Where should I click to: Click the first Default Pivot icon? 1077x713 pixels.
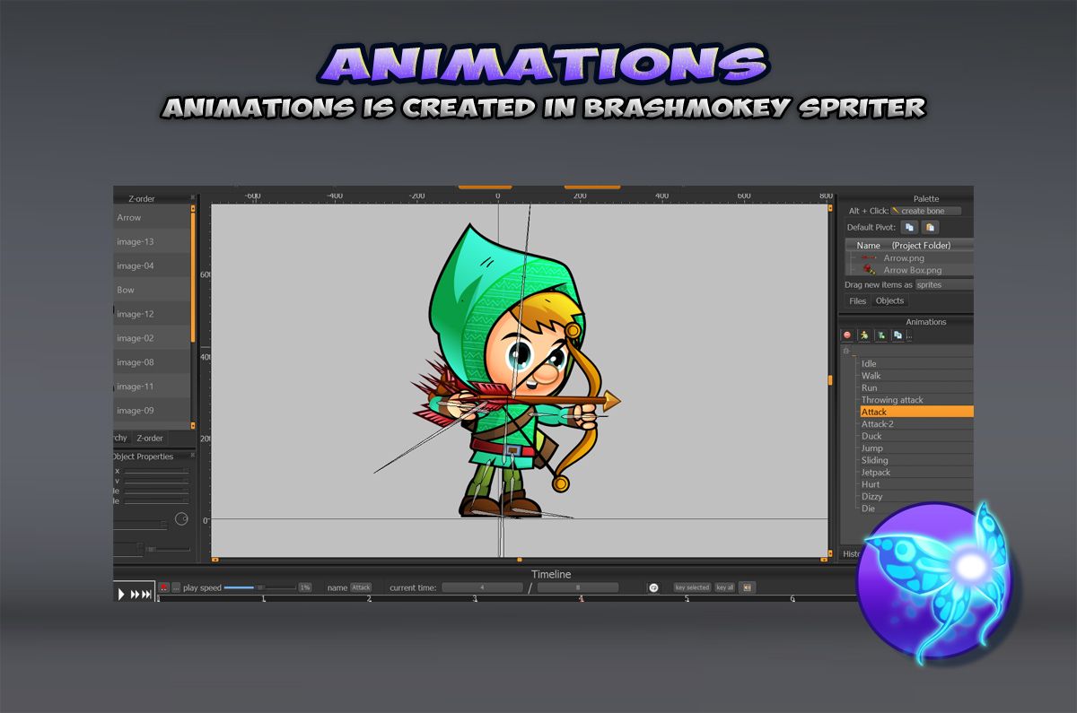(x=909, y=228)
